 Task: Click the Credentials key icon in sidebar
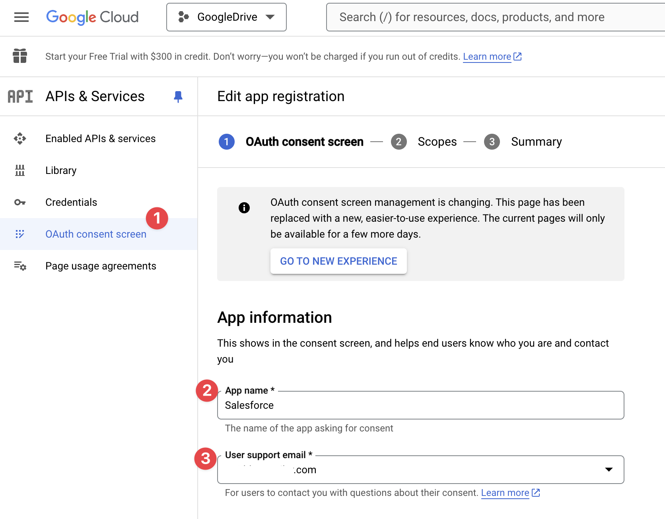tap(19, 202)
